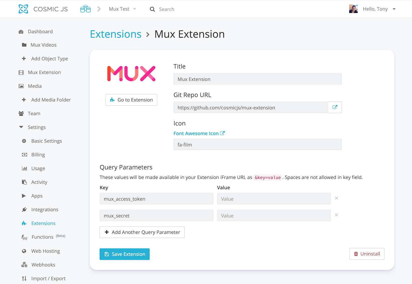
Task: Click the search magnifier icon
Action: tap(152, 9)
